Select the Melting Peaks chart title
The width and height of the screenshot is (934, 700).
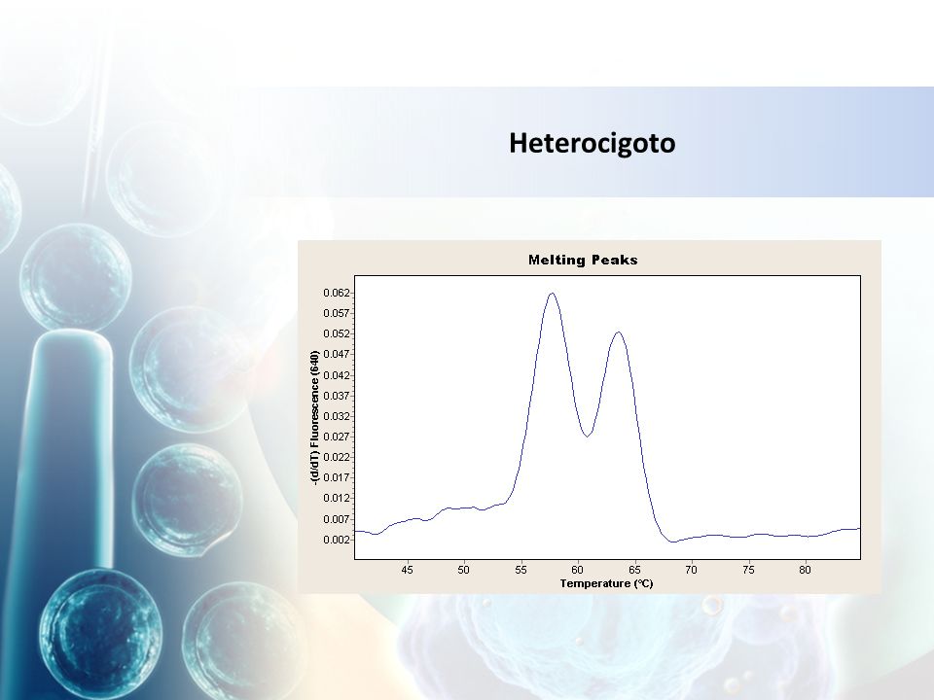(x=583, y=261)
